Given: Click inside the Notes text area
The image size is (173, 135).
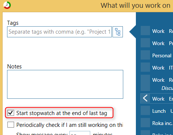Looking at the screenshot, I should point(65,84).
